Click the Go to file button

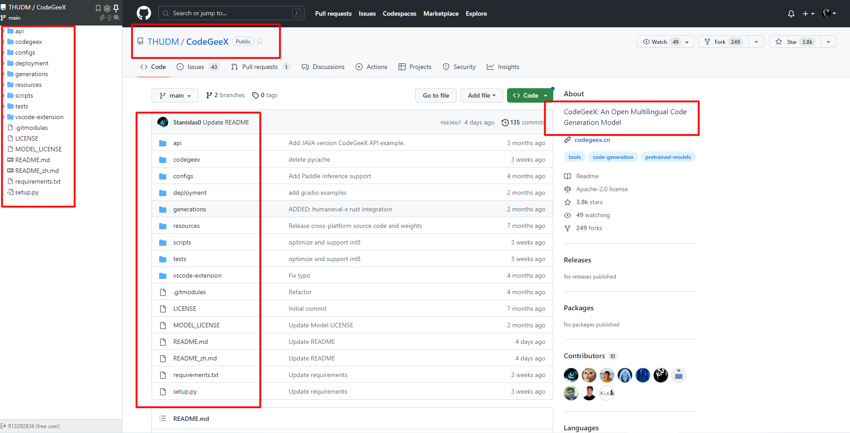click(436, 95)
